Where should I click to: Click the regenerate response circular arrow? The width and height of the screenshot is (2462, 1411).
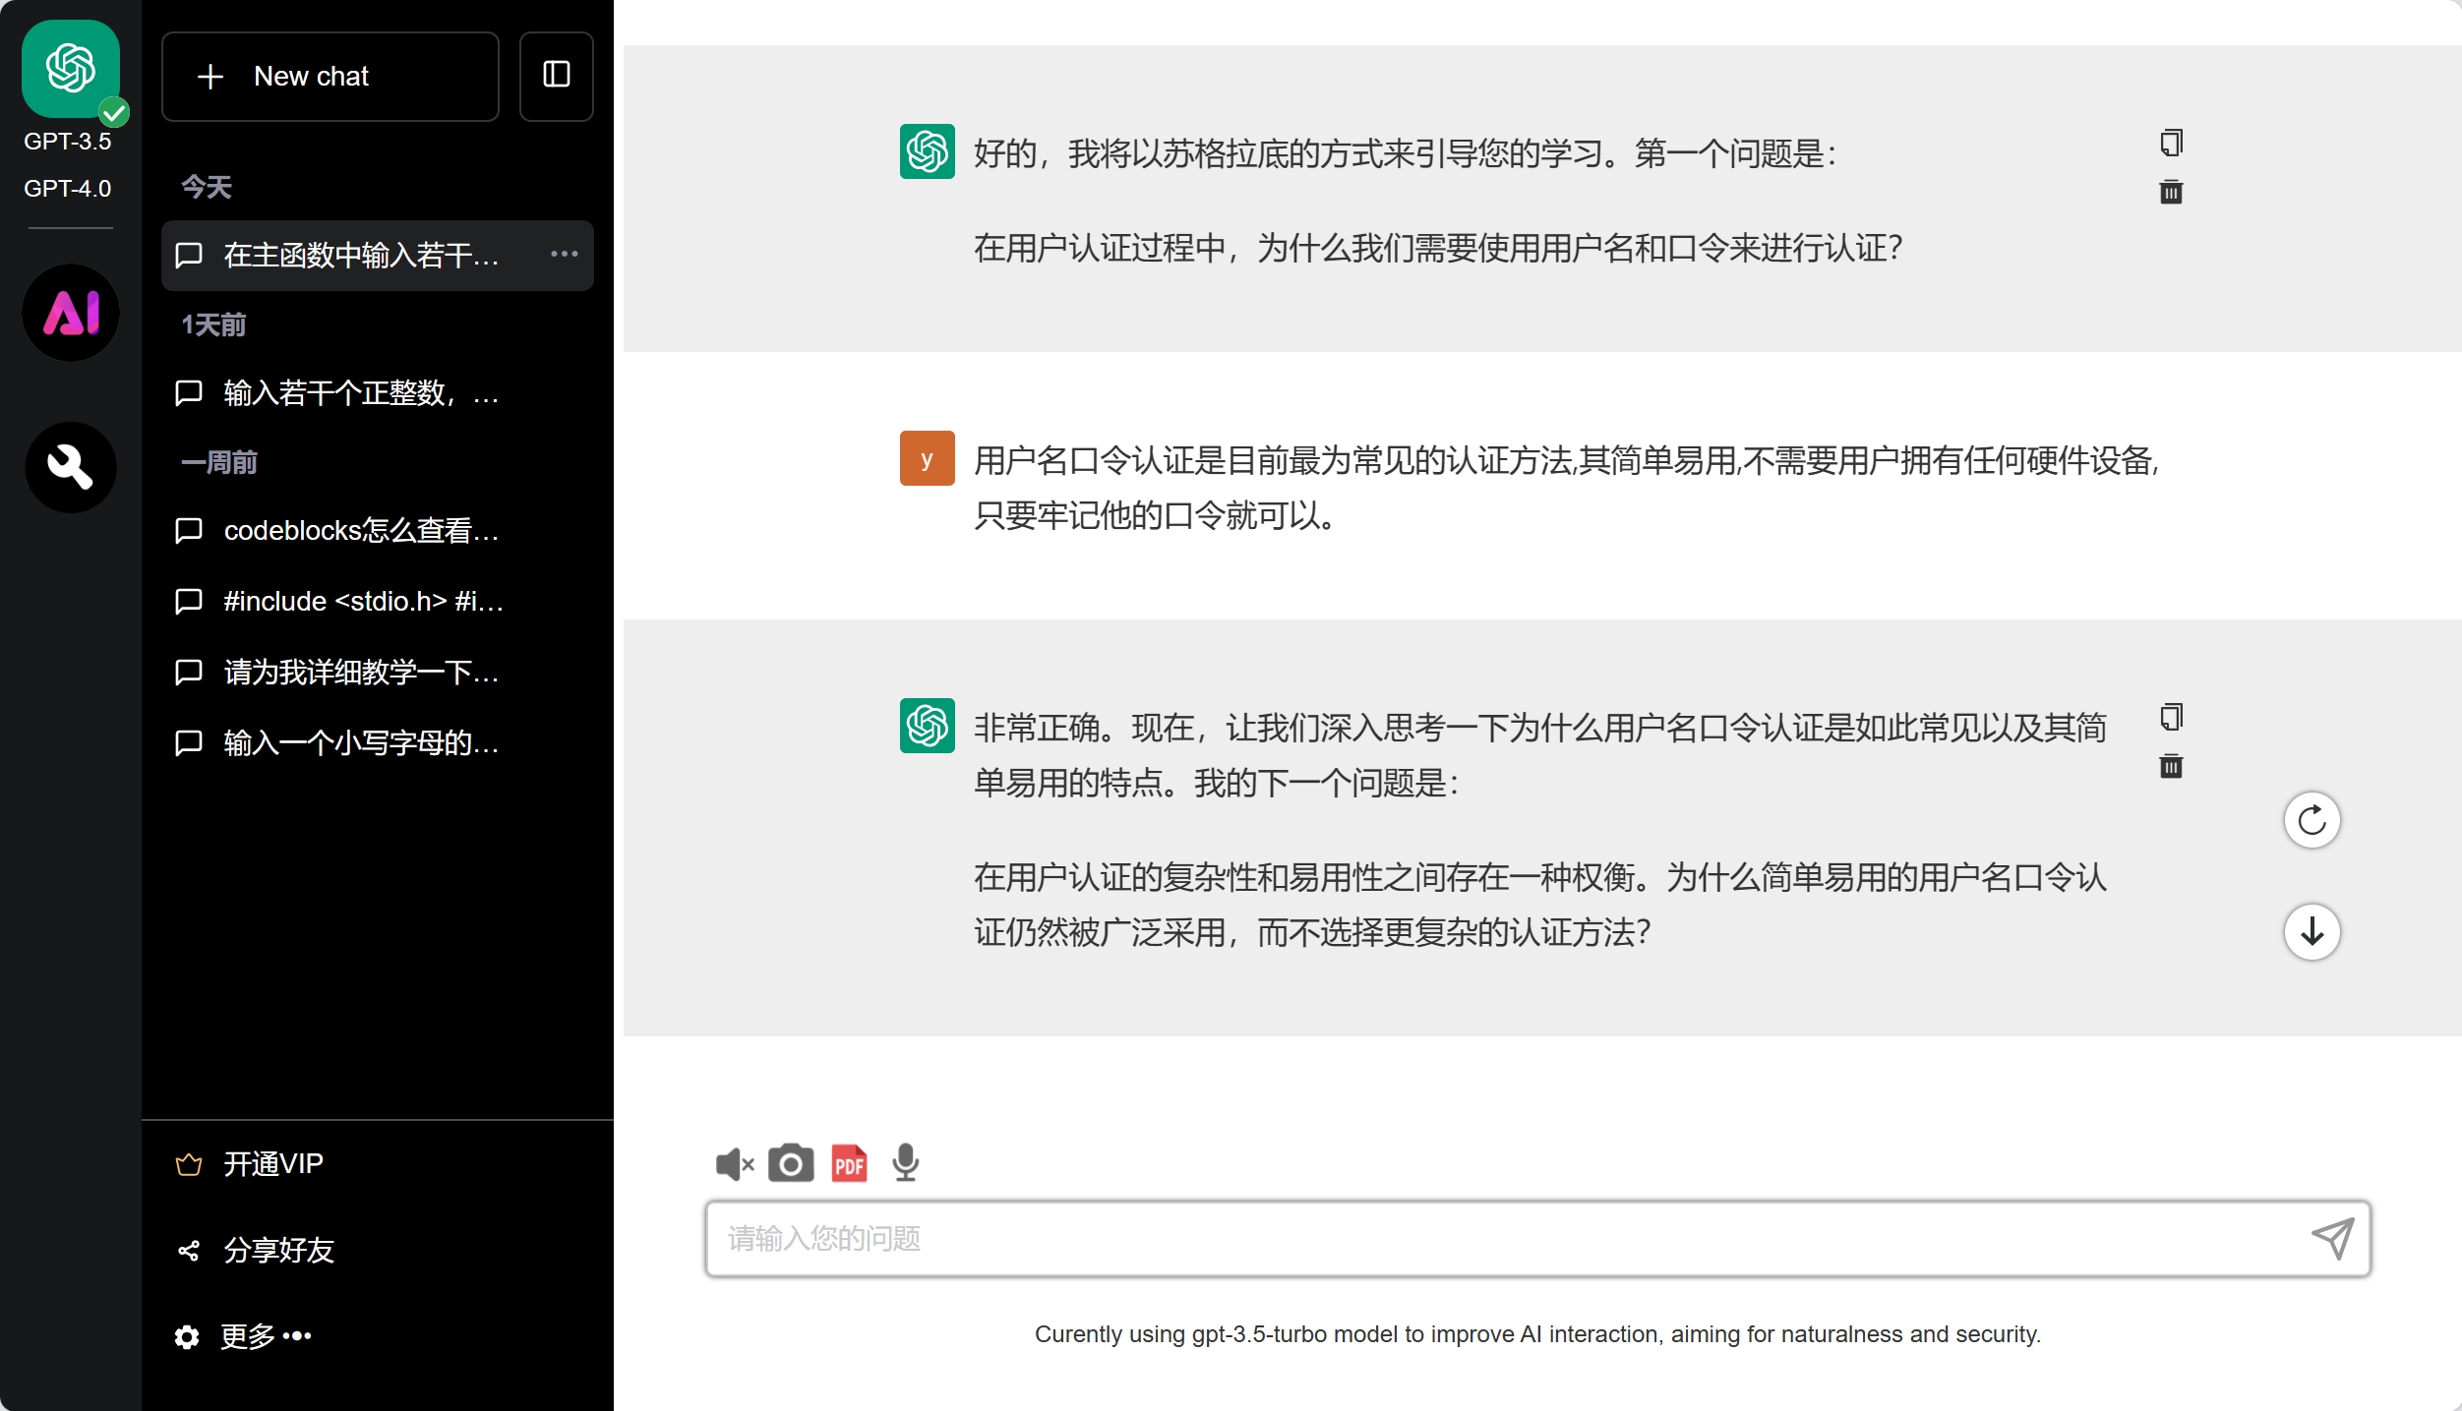(x=2312, y=820)
